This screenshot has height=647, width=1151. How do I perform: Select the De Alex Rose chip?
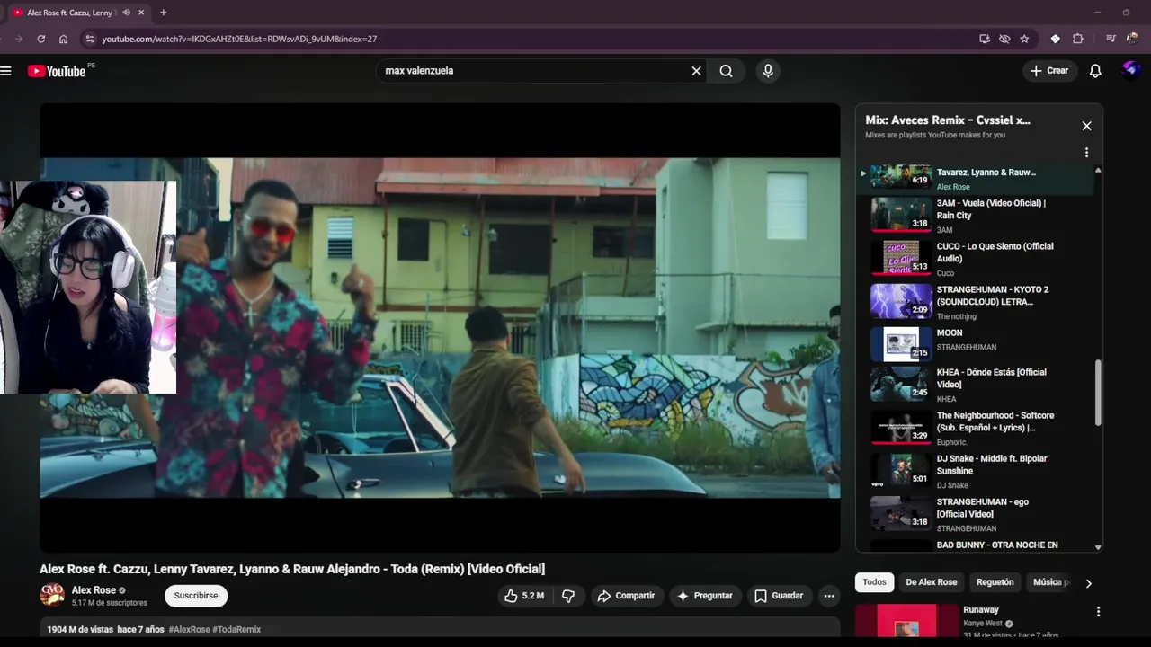932,582
